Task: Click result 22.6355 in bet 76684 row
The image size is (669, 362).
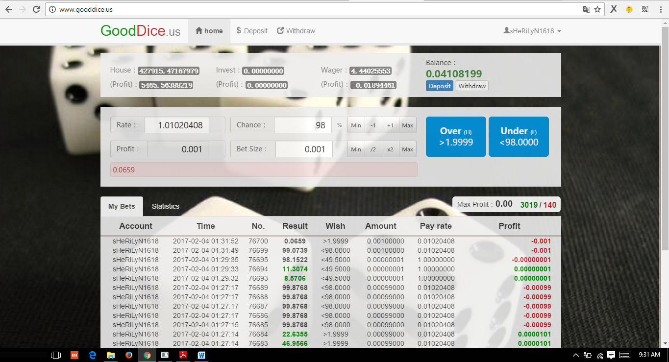Action: point(295,334)
